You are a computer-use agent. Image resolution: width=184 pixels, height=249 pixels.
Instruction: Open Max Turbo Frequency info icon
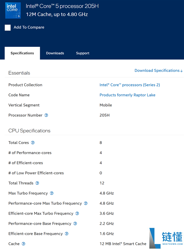(x=52, y=193)
